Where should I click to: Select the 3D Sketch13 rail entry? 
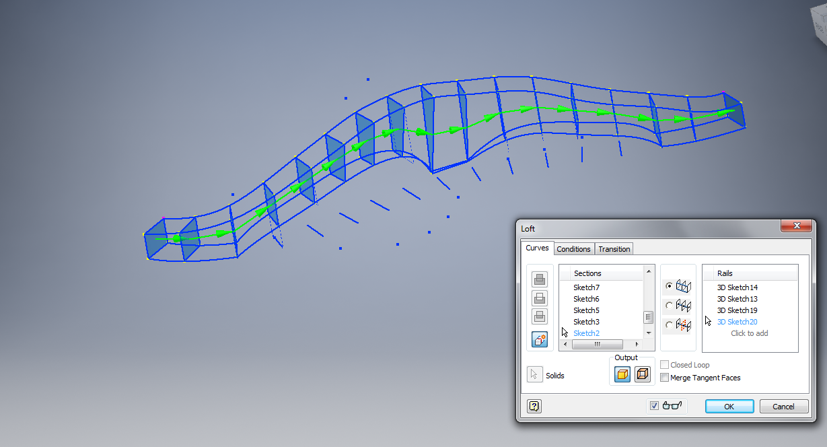pos(737,298)
